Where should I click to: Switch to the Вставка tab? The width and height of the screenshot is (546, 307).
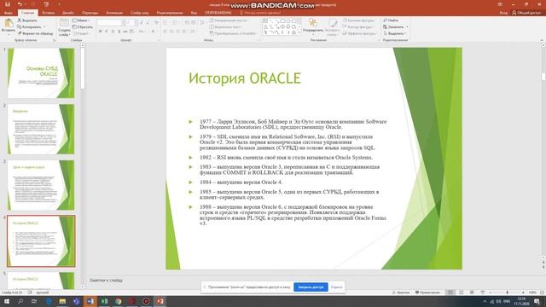point(48,13)
